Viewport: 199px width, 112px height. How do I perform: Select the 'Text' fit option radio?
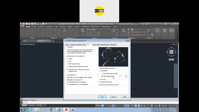pyautogui.click(x=67, y=61)
